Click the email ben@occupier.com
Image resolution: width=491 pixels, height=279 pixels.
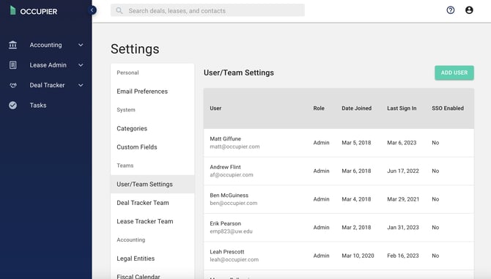[x=234, y=203]
